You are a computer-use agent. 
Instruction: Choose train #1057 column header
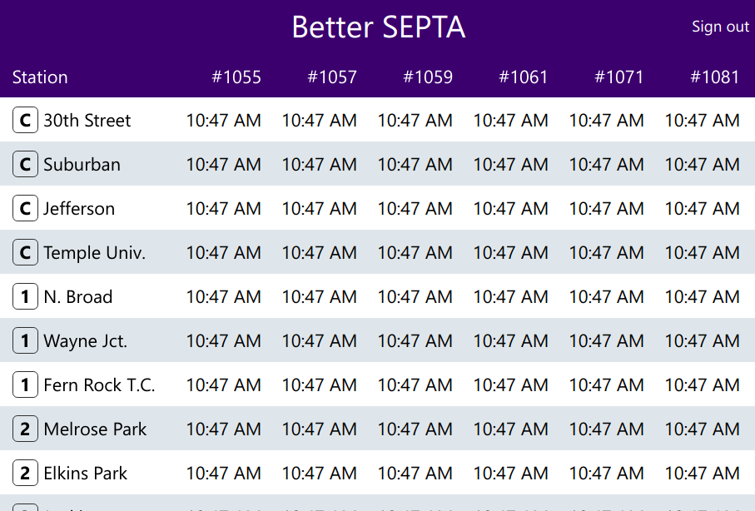[332, 77]
